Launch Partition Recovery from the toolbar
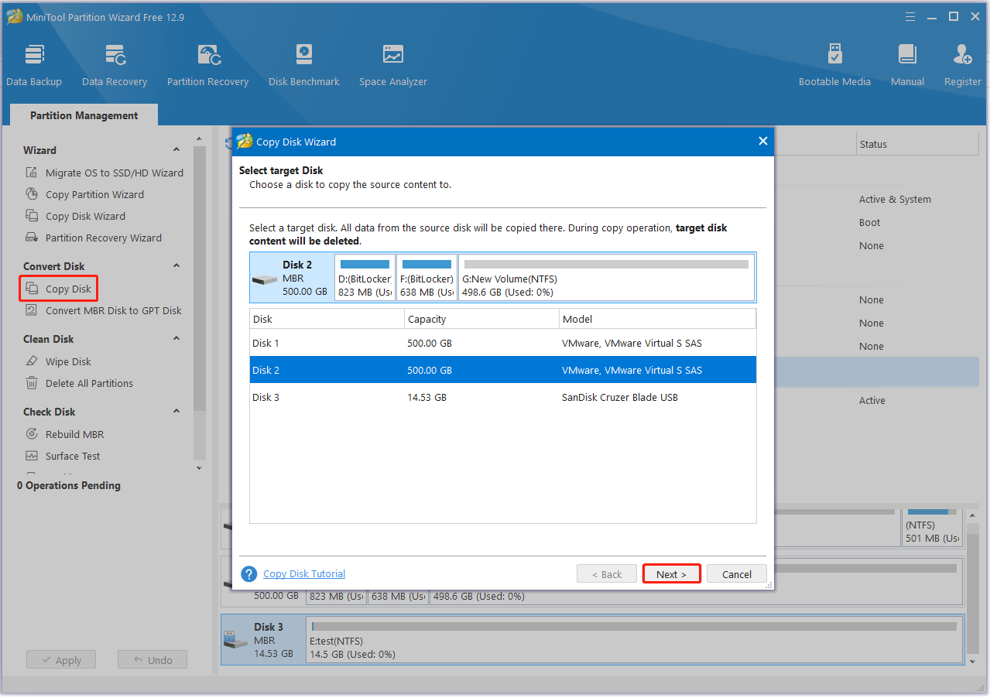Viewport: 990px width, 698px height. pos(207,65)
